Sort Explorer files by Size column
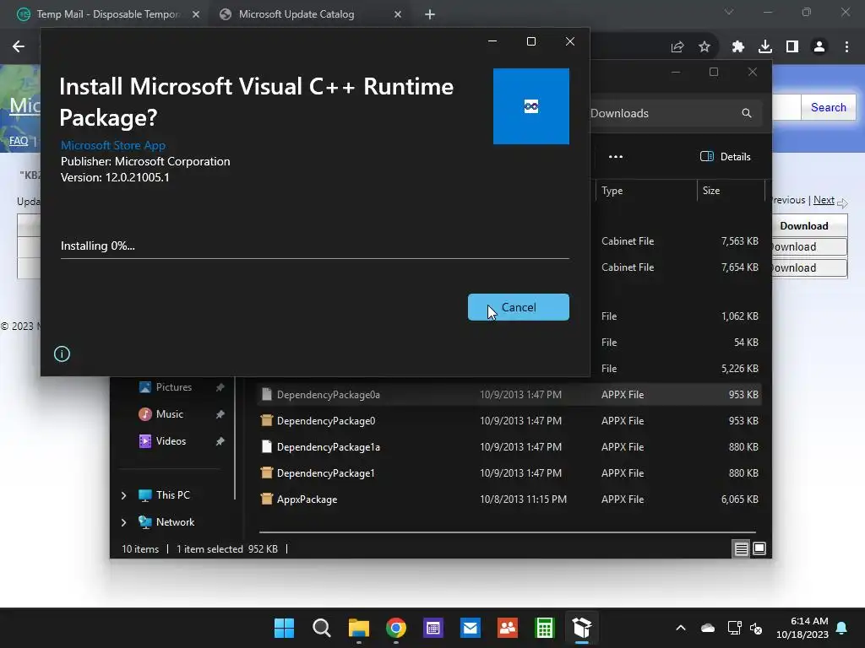Viewport: 865px width, 648px height. coord(731,191)
